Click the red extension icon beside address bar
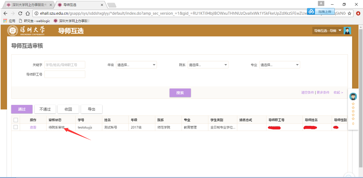Image resolution: width=363 pixels, height=178 pixels. click(x=358, y=13)
